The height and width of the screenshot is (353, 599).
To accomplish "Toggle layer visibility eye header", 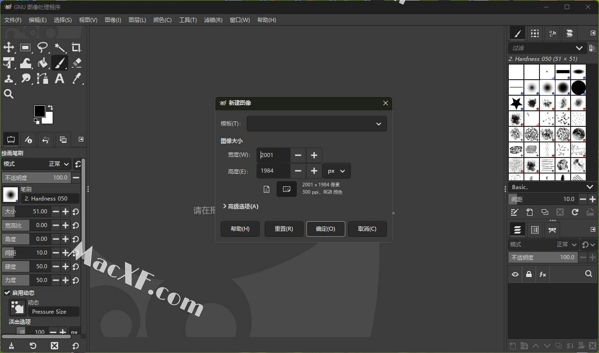I will point(515,274).
